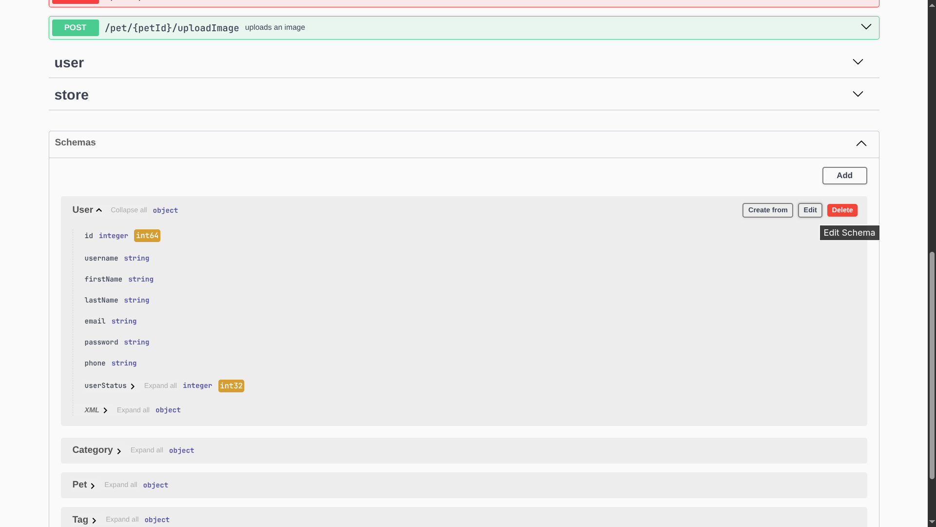Expand the store tag section
The width and height of the screenshot is (936, 527).
tap(858, 94)
